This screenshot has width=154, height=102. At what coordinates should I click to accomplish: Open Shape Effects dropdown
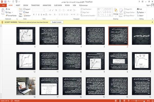coord(129,16)
